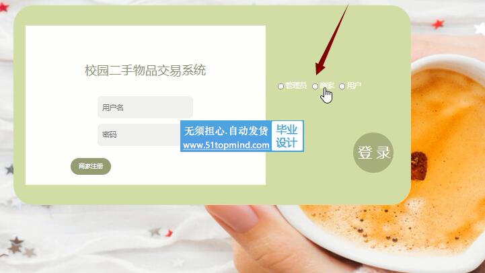
Task: Click the dark red arrow annotation
Action: 332,40
